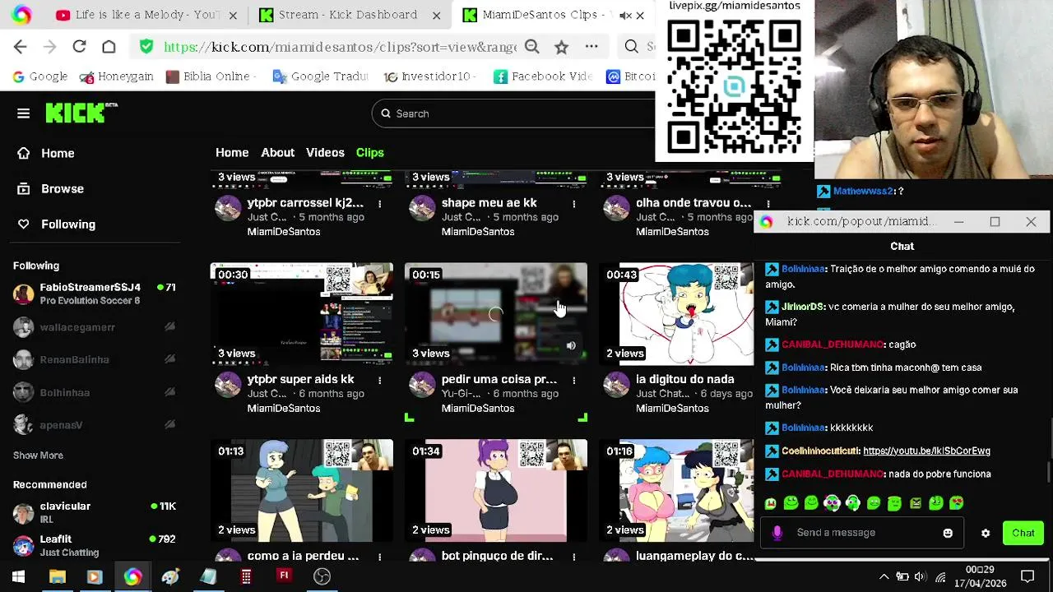Click chat popout window scrollbar
Image resolution: width=1053 pixels, height=592 pixels.
1049,473
